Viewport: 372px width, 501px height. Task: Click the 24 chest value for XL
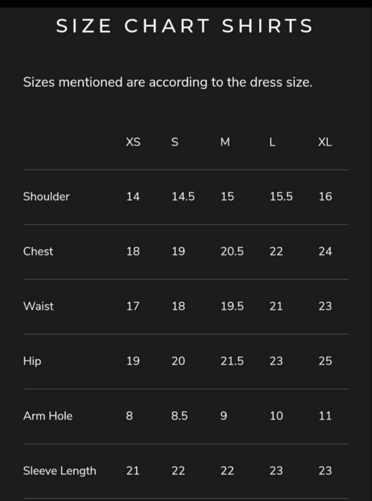[325, 251]
